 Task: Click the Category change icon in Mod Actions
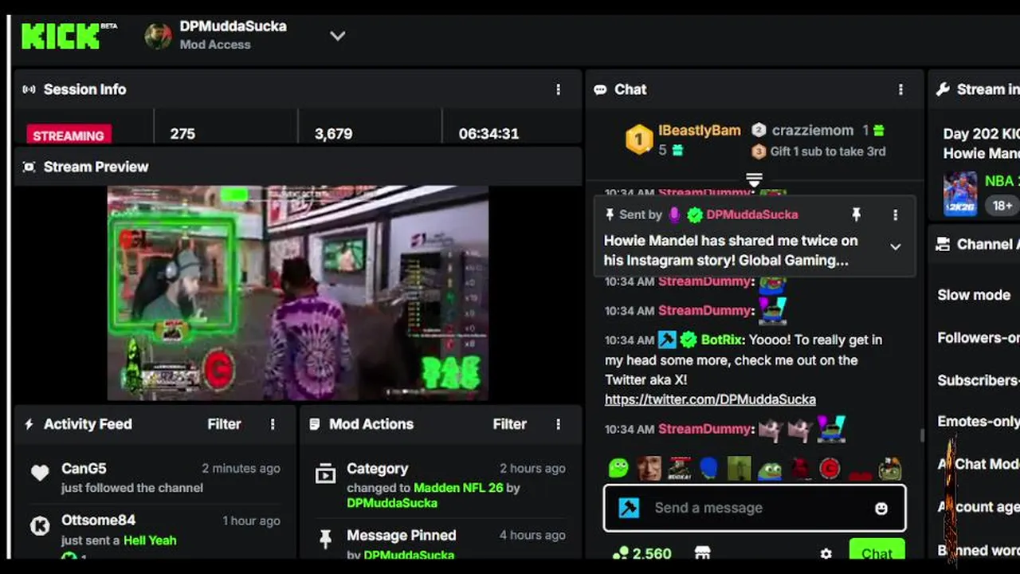[325, 474]
